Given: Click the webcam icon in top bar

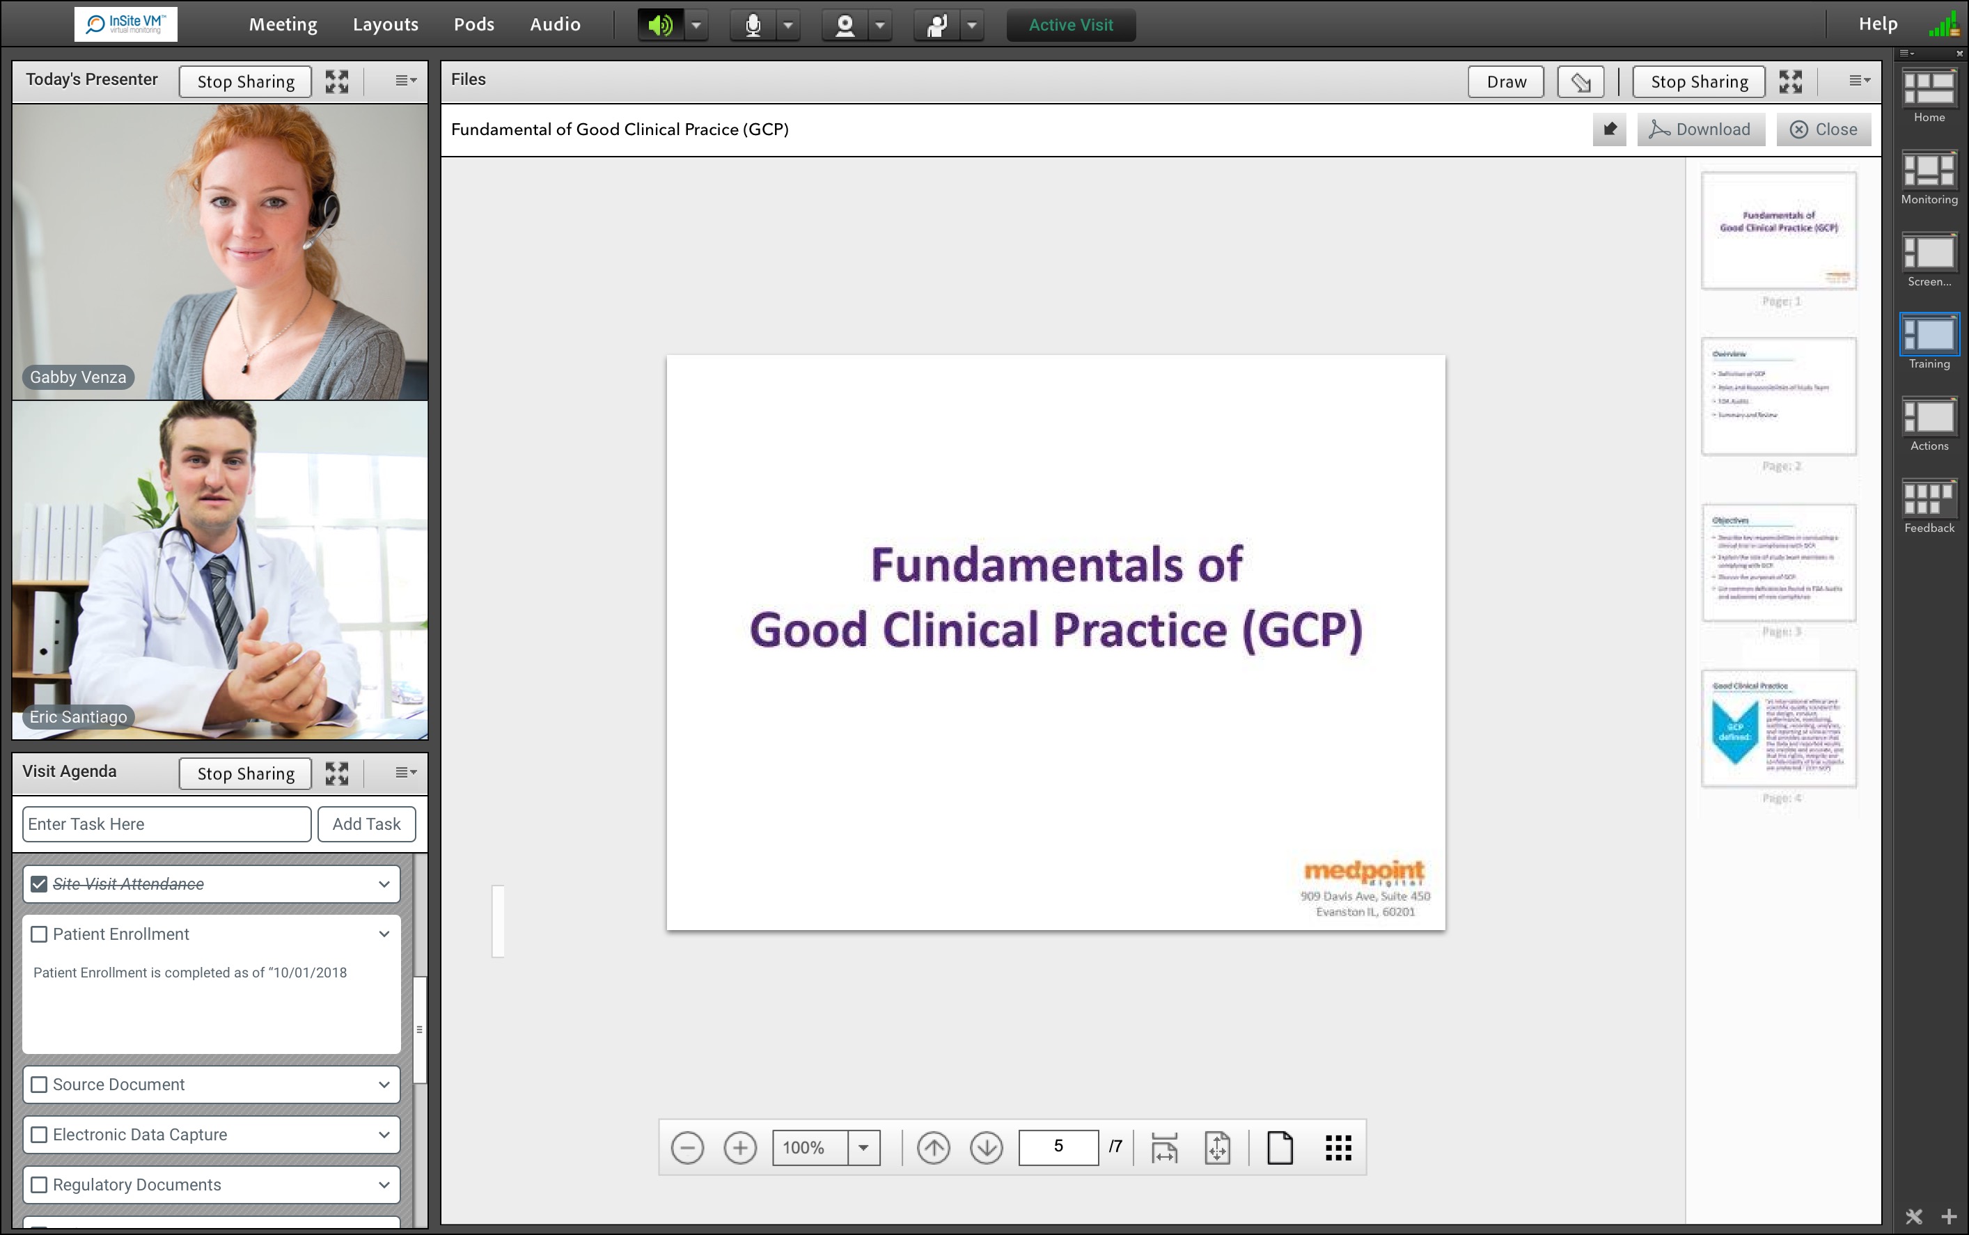Looking at the screenshot, I should [845, 25].
